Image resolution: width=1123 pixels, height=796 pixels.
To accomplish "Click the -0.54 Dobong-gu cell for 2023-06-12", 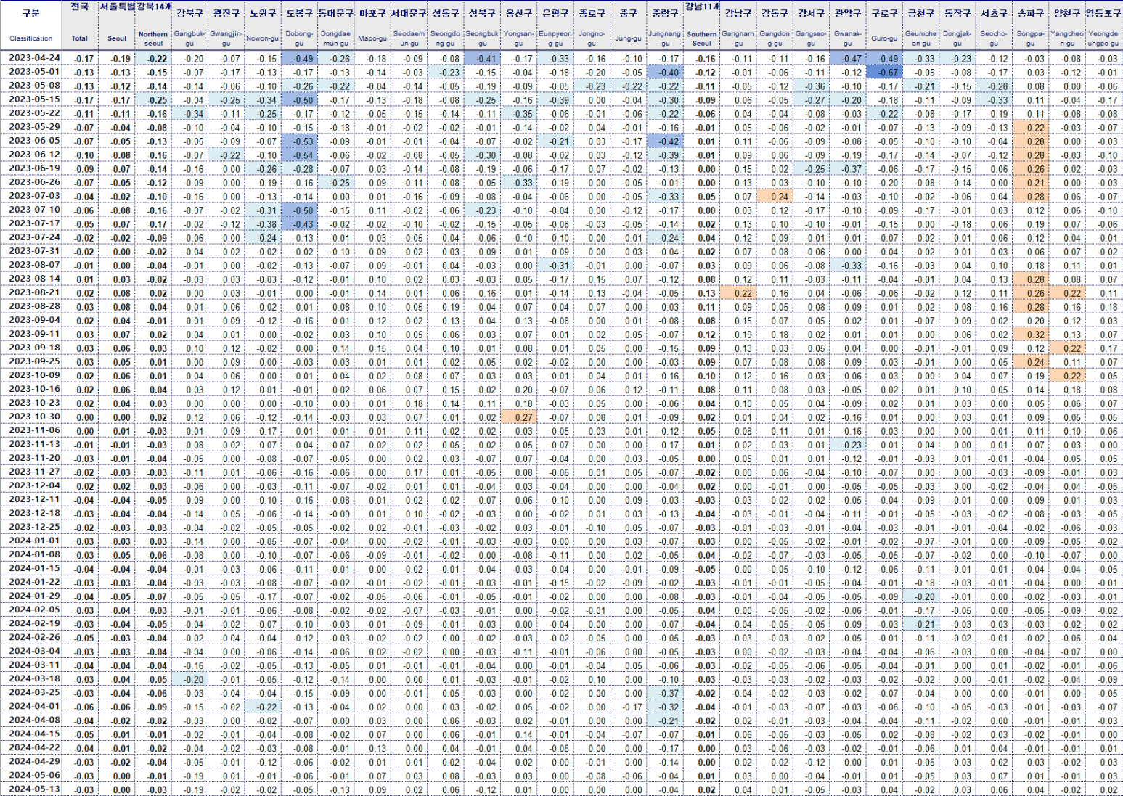I will [299, 155].
